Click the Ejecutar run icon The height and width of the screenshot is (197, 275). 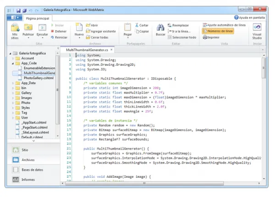(x=42, y=27)
